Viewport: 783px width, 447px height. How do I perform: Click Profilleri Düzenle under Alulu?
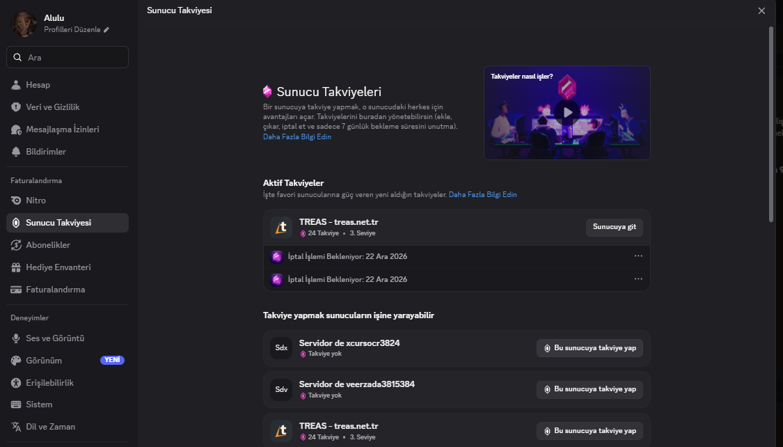[72, 30]
